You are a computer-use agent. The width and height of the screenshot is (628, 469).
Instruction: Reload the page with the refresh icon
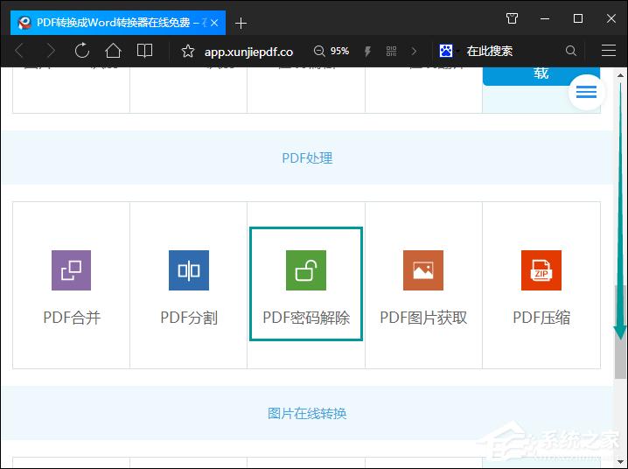point(82,51)
